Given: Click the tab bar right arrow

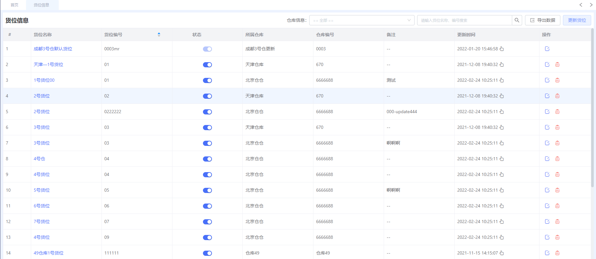Looking at the screenshot, I should point(591,5).
